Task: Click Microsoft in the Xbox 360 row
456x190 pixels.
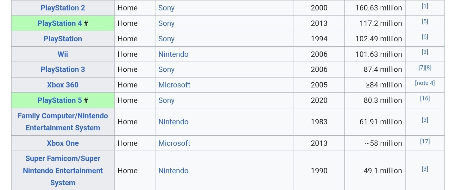Action: coord(174,85)
